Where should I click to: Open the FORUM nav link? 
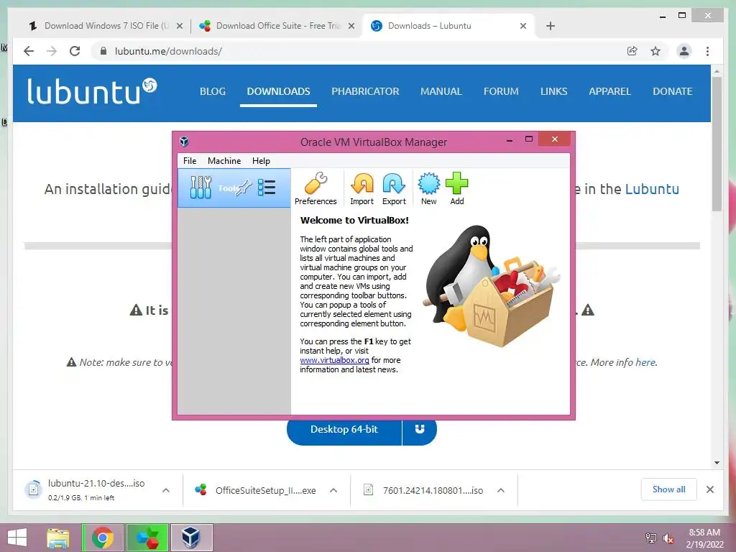501,91
